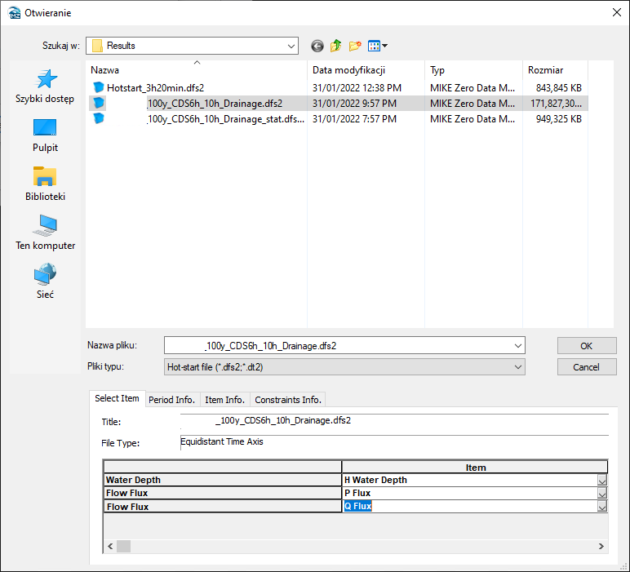Viewport: 630px width, 572px height.
Task: Expand the Szukaj w folder dropdown
Action: pos(291,47)
